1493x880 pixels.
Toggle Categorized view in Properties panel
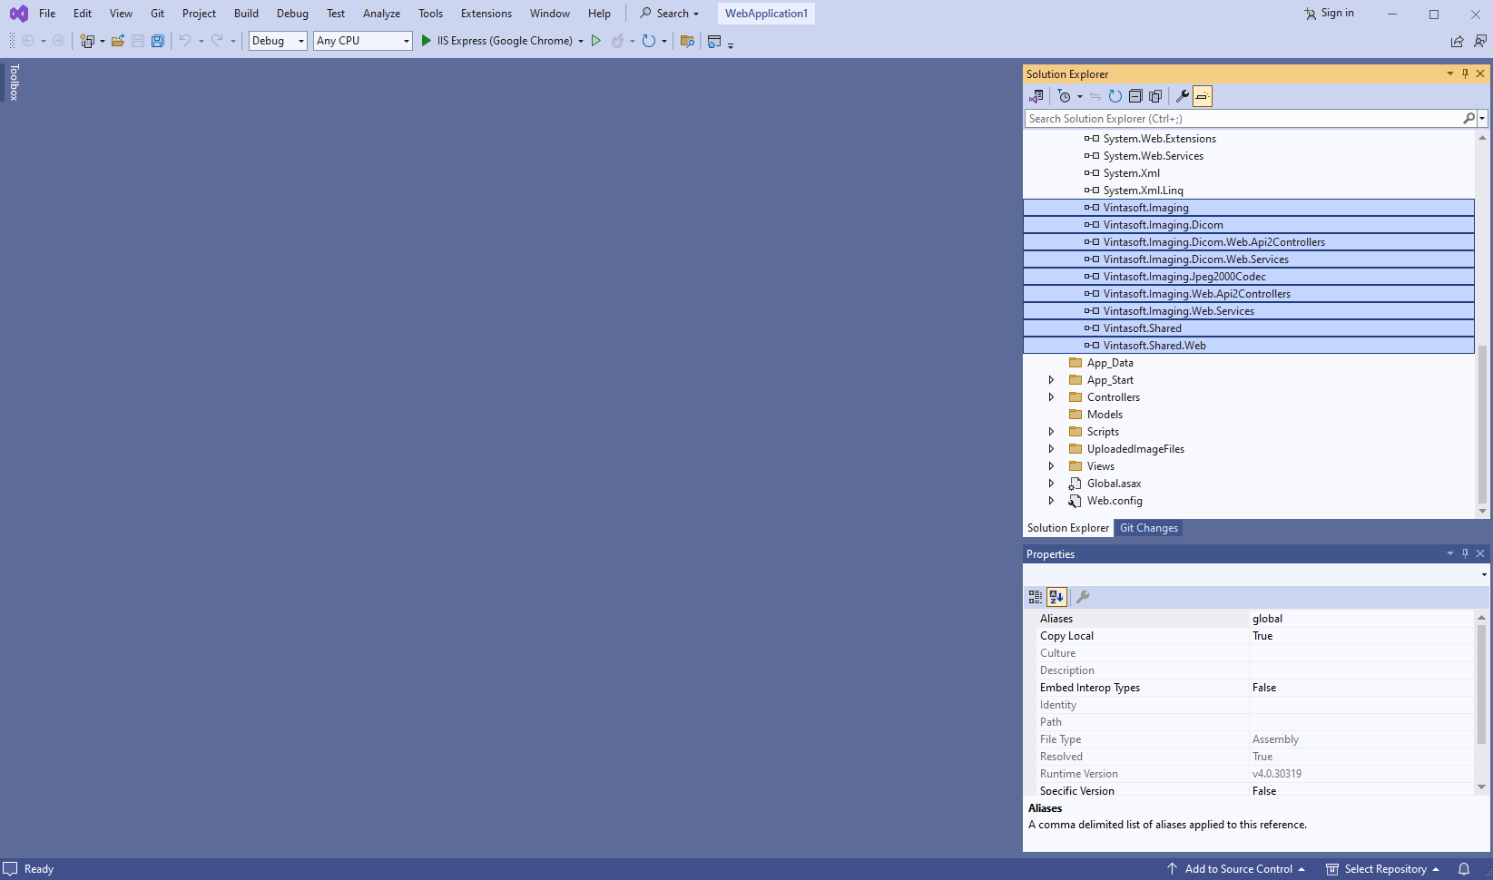(x=1036, y=597)
